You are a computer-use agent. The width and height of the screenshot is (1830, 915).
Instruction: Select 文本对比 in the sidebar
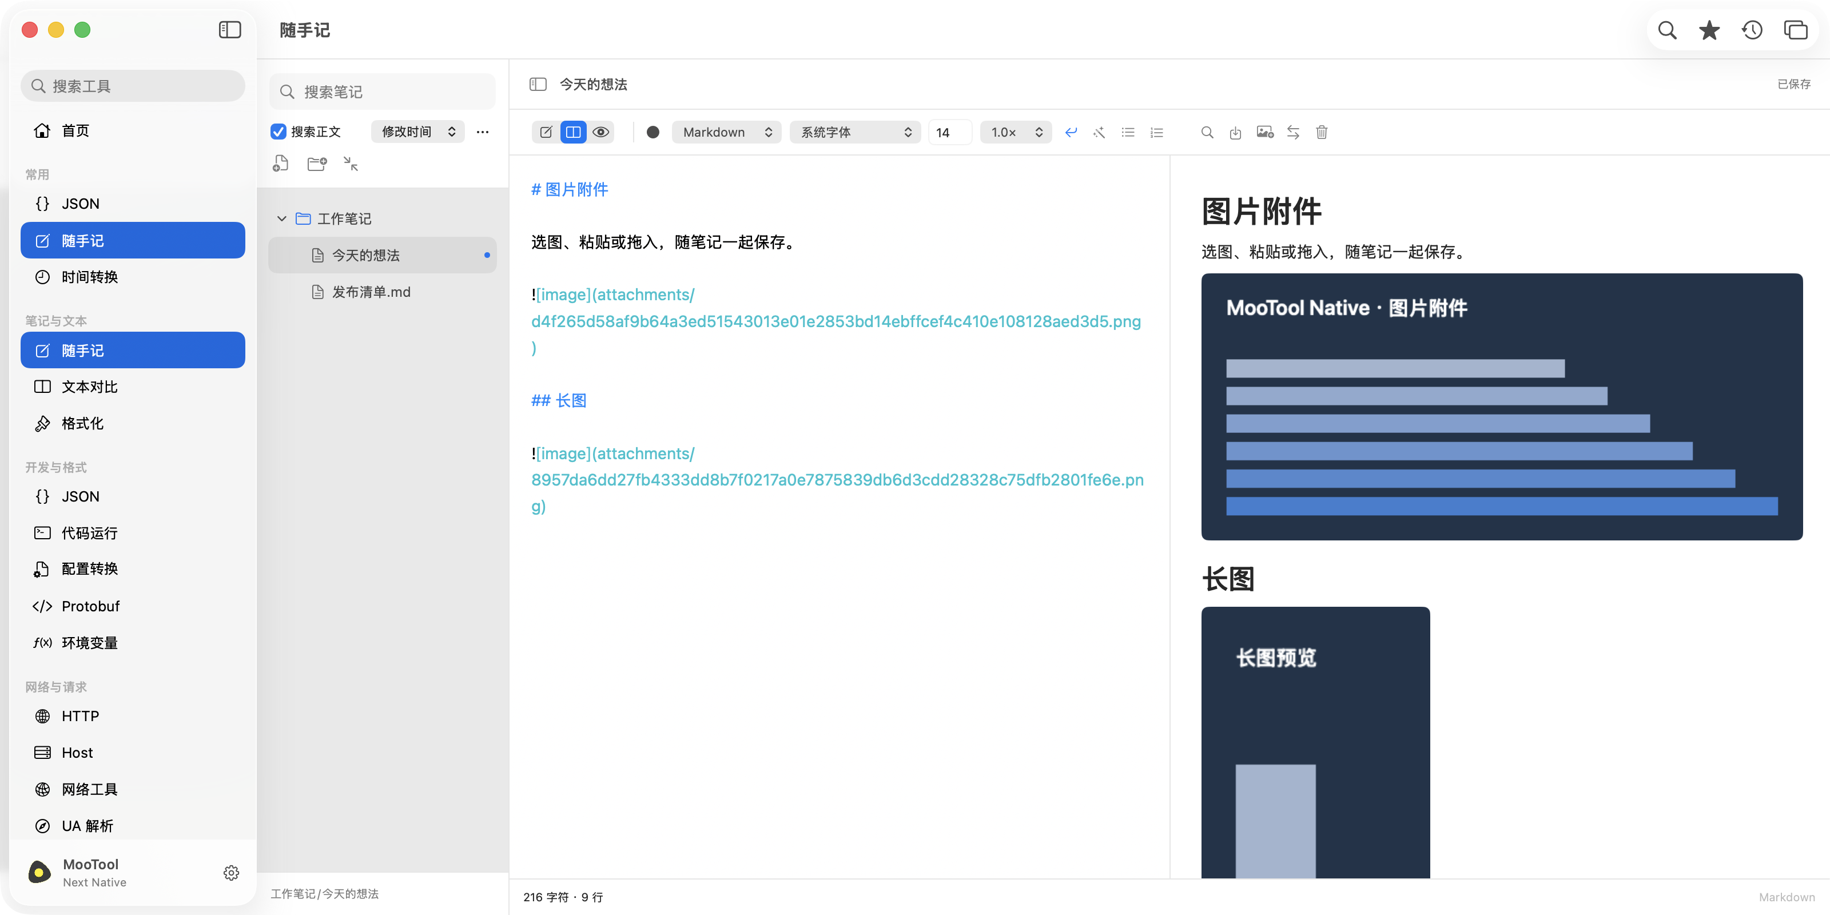coord(133,387)
